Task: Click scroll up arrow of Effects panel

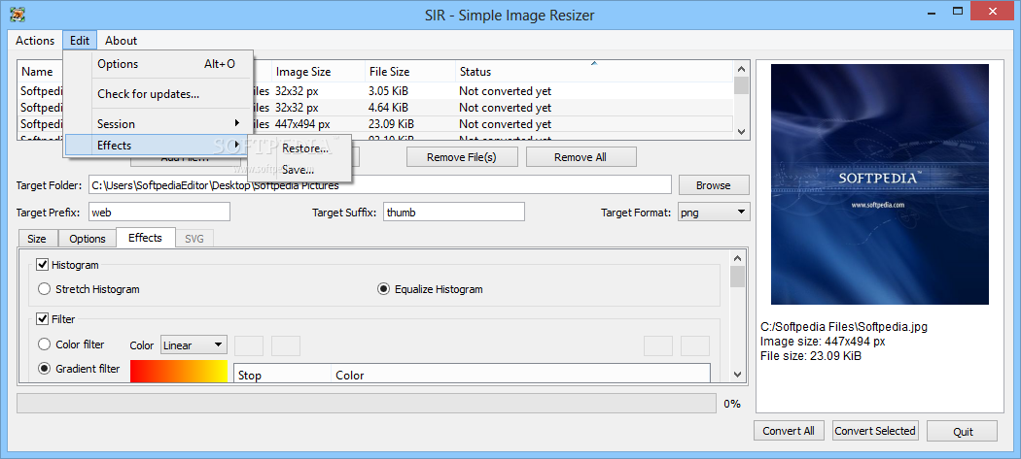Action: point(737,257)
